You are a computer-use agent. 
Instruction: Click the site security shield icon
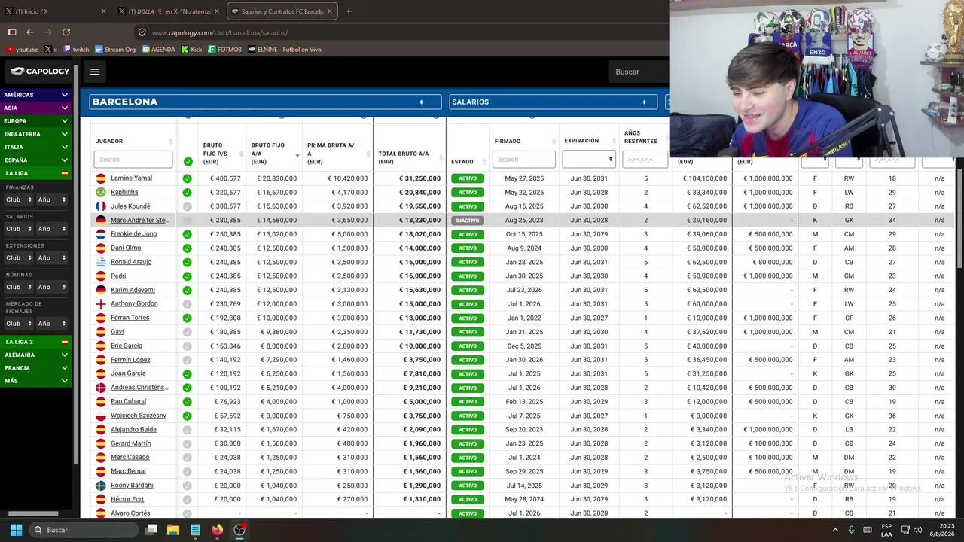tap(142, 32)
